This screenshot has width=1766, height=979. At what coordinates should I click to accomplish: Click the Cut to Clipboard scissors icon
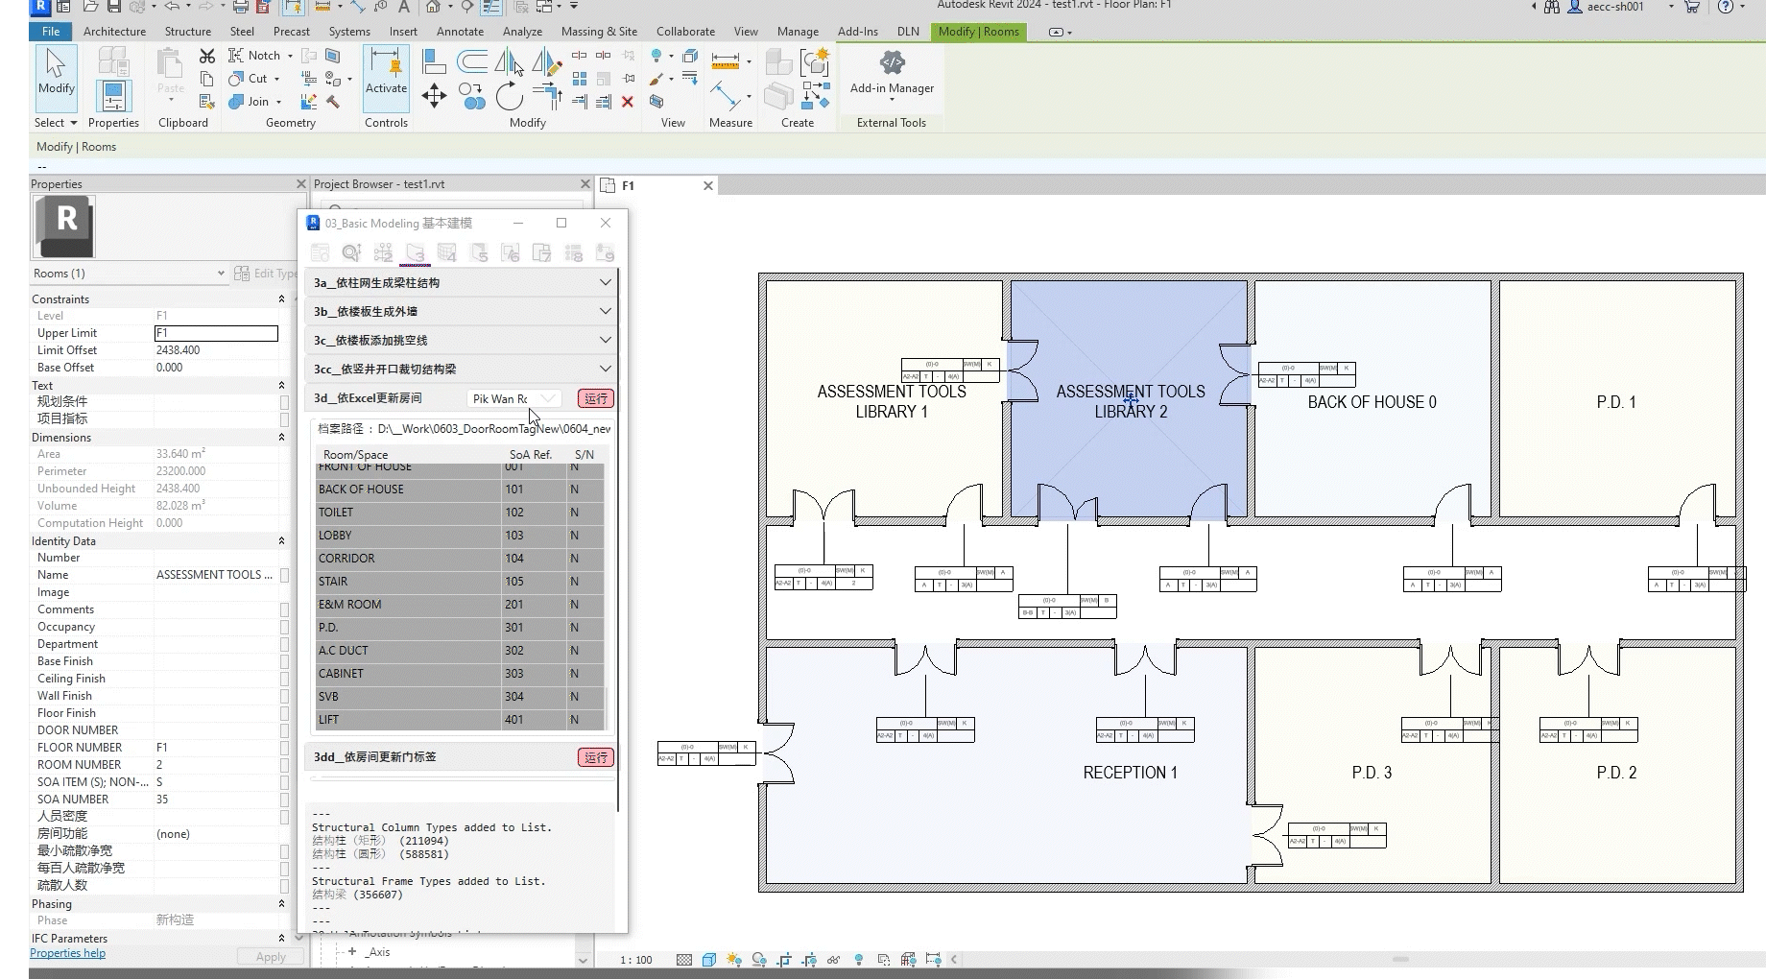(x=207, y=56)
